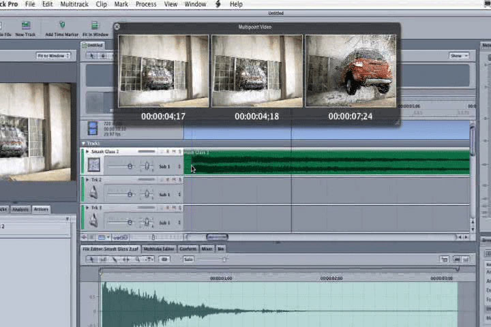Switch to the Multitake Editor tab

click(159, 249)
